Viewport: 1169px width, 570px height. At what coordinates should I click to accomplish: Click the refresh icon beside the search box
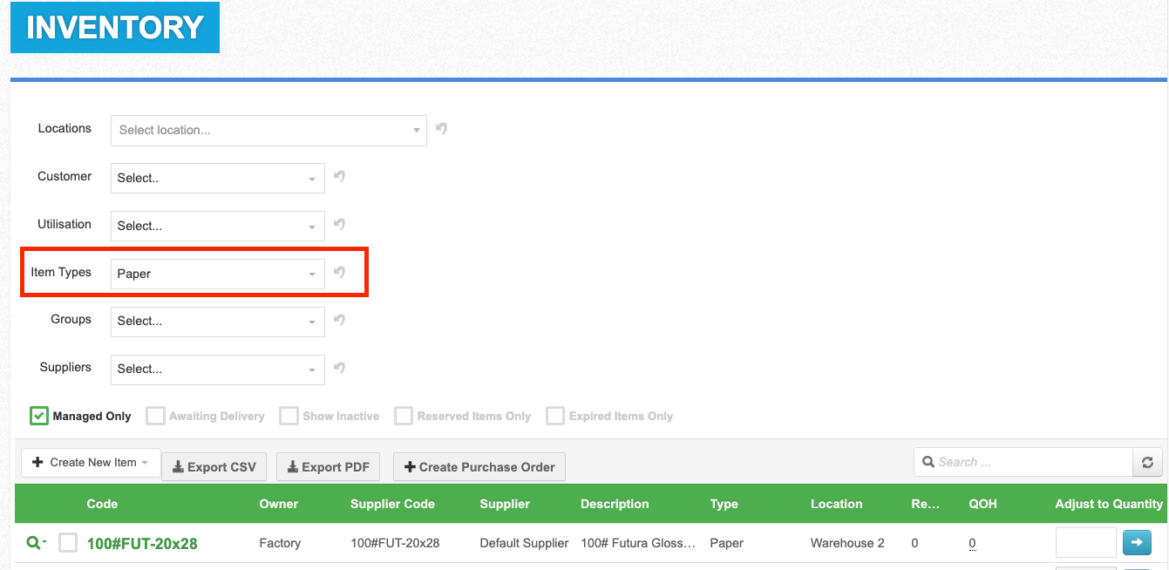(x=1147, y=463)
